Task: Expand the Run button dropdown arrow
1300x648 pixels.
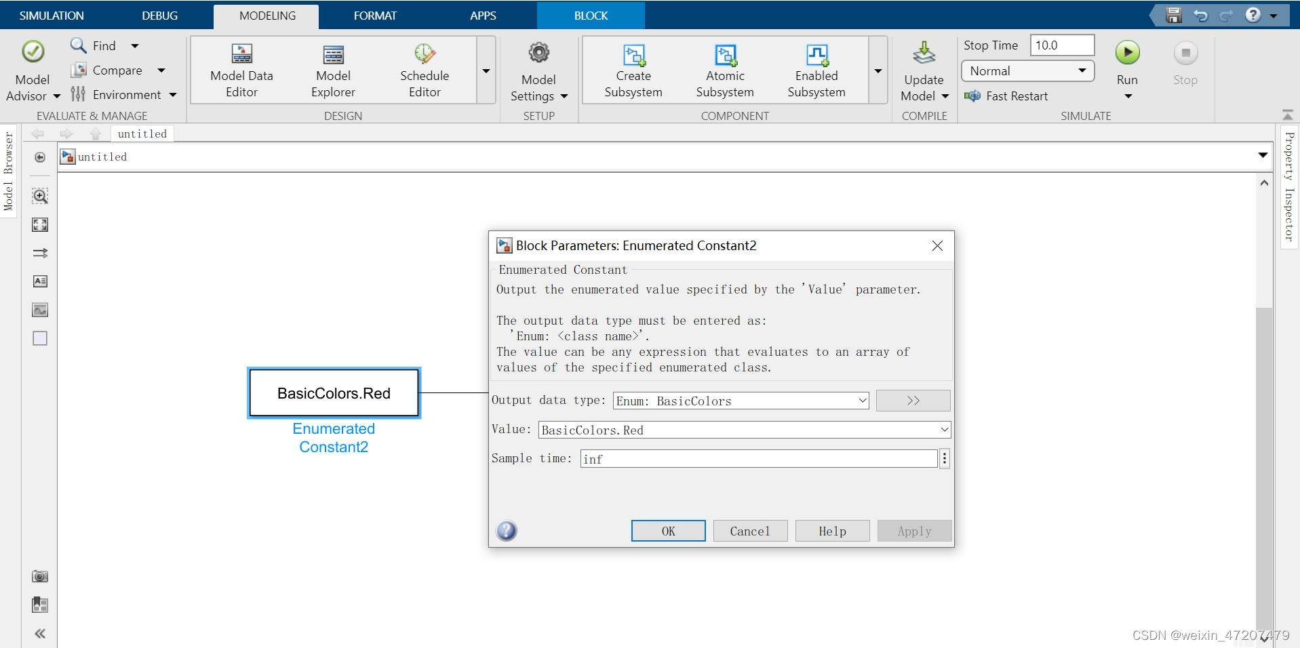Action: pos(1128,96)
